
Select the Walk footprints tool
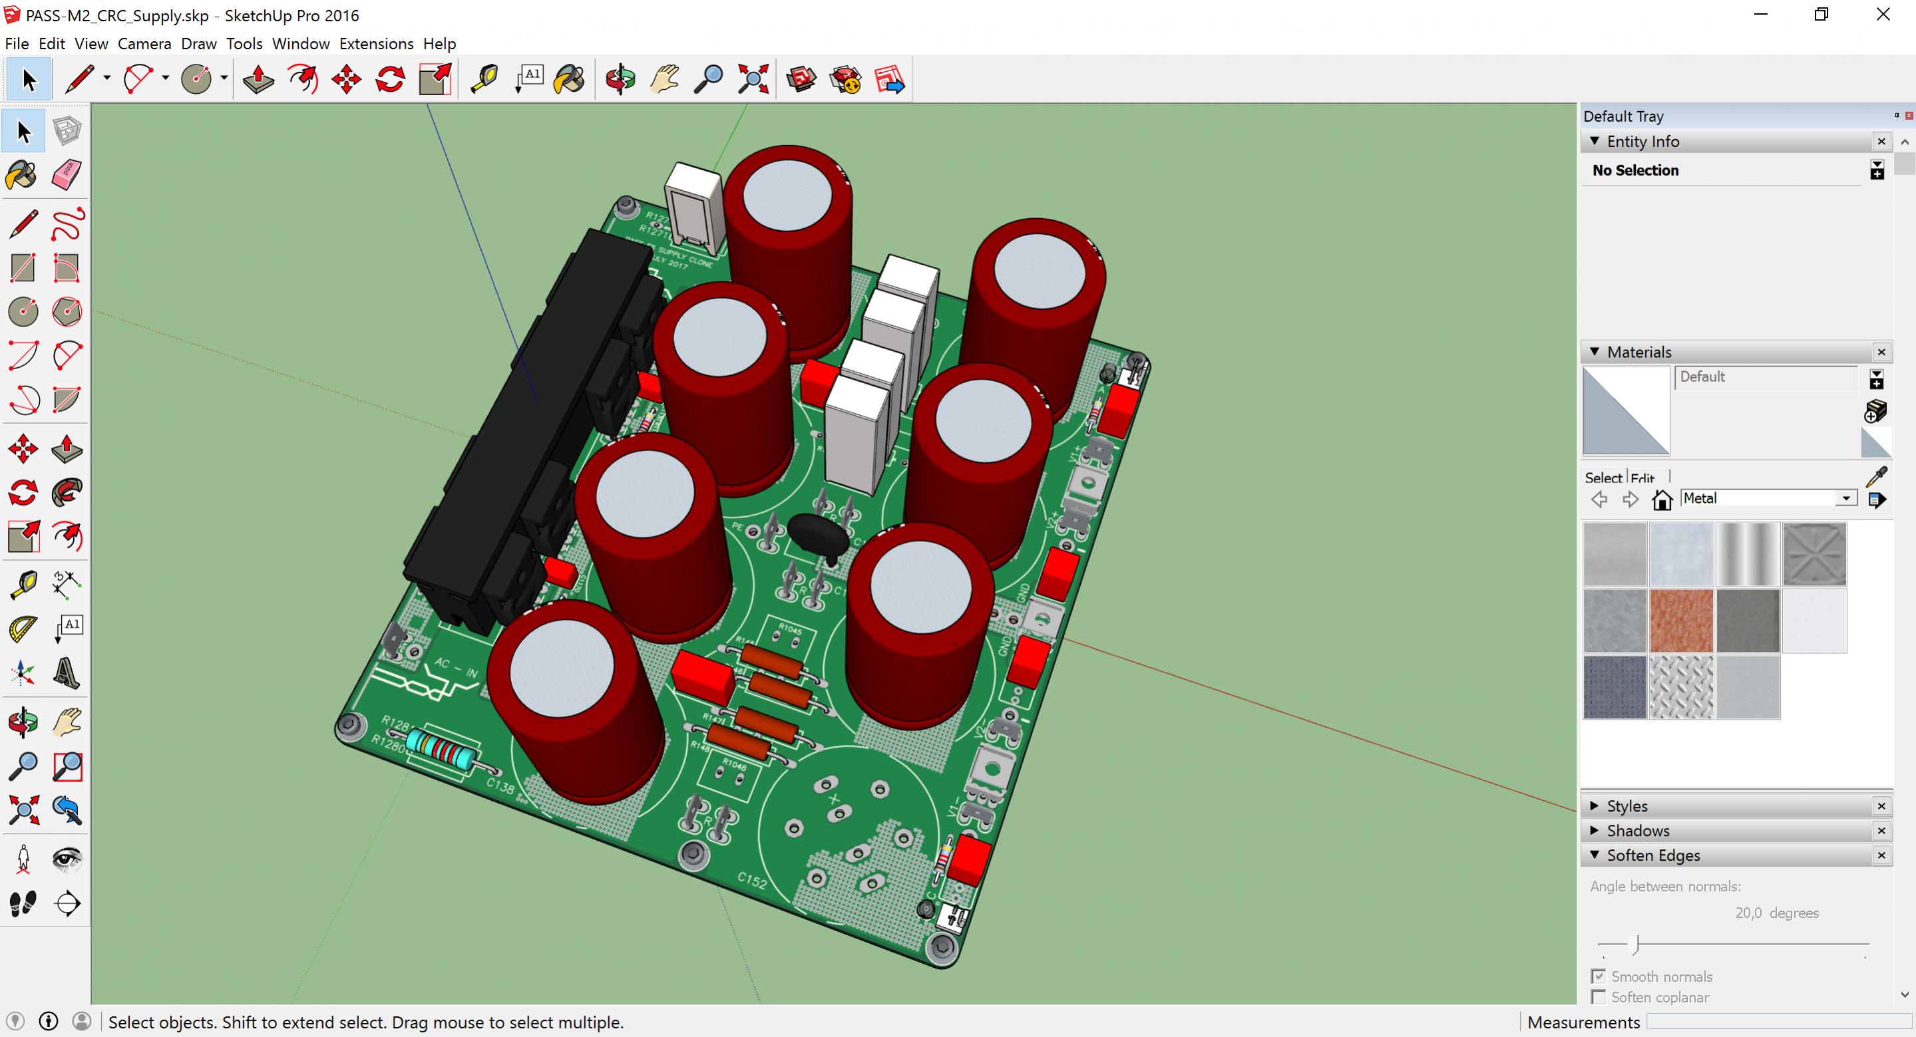[23, 903]
